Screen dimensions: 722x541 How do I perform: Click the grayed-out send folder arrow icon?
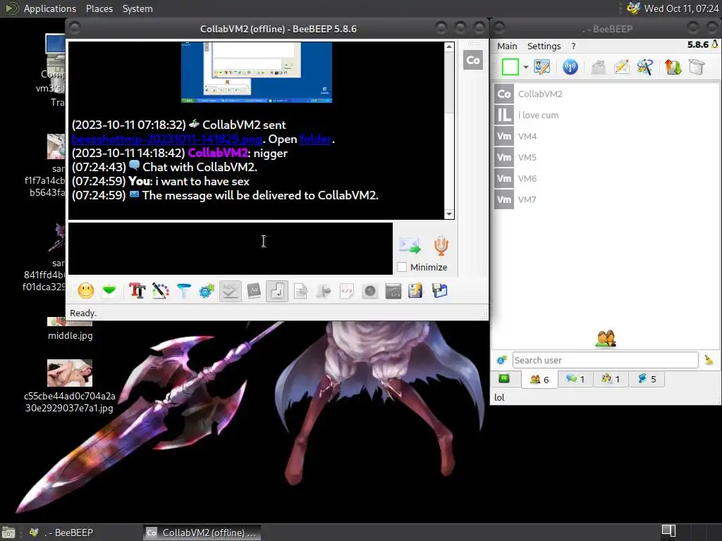(324, 291)
